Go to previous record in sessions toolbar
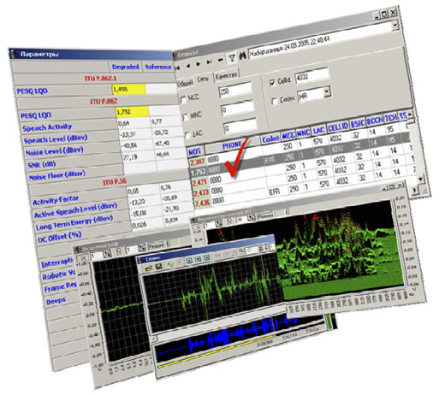The height and width of the screenshot is (395, 445). pyautogui.click(x=187, y=66)
